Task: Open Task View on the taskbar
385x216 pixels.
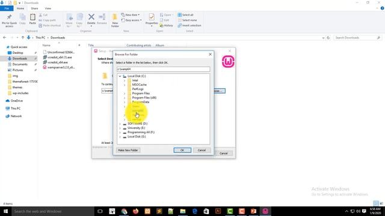Action: coord(100,211)
